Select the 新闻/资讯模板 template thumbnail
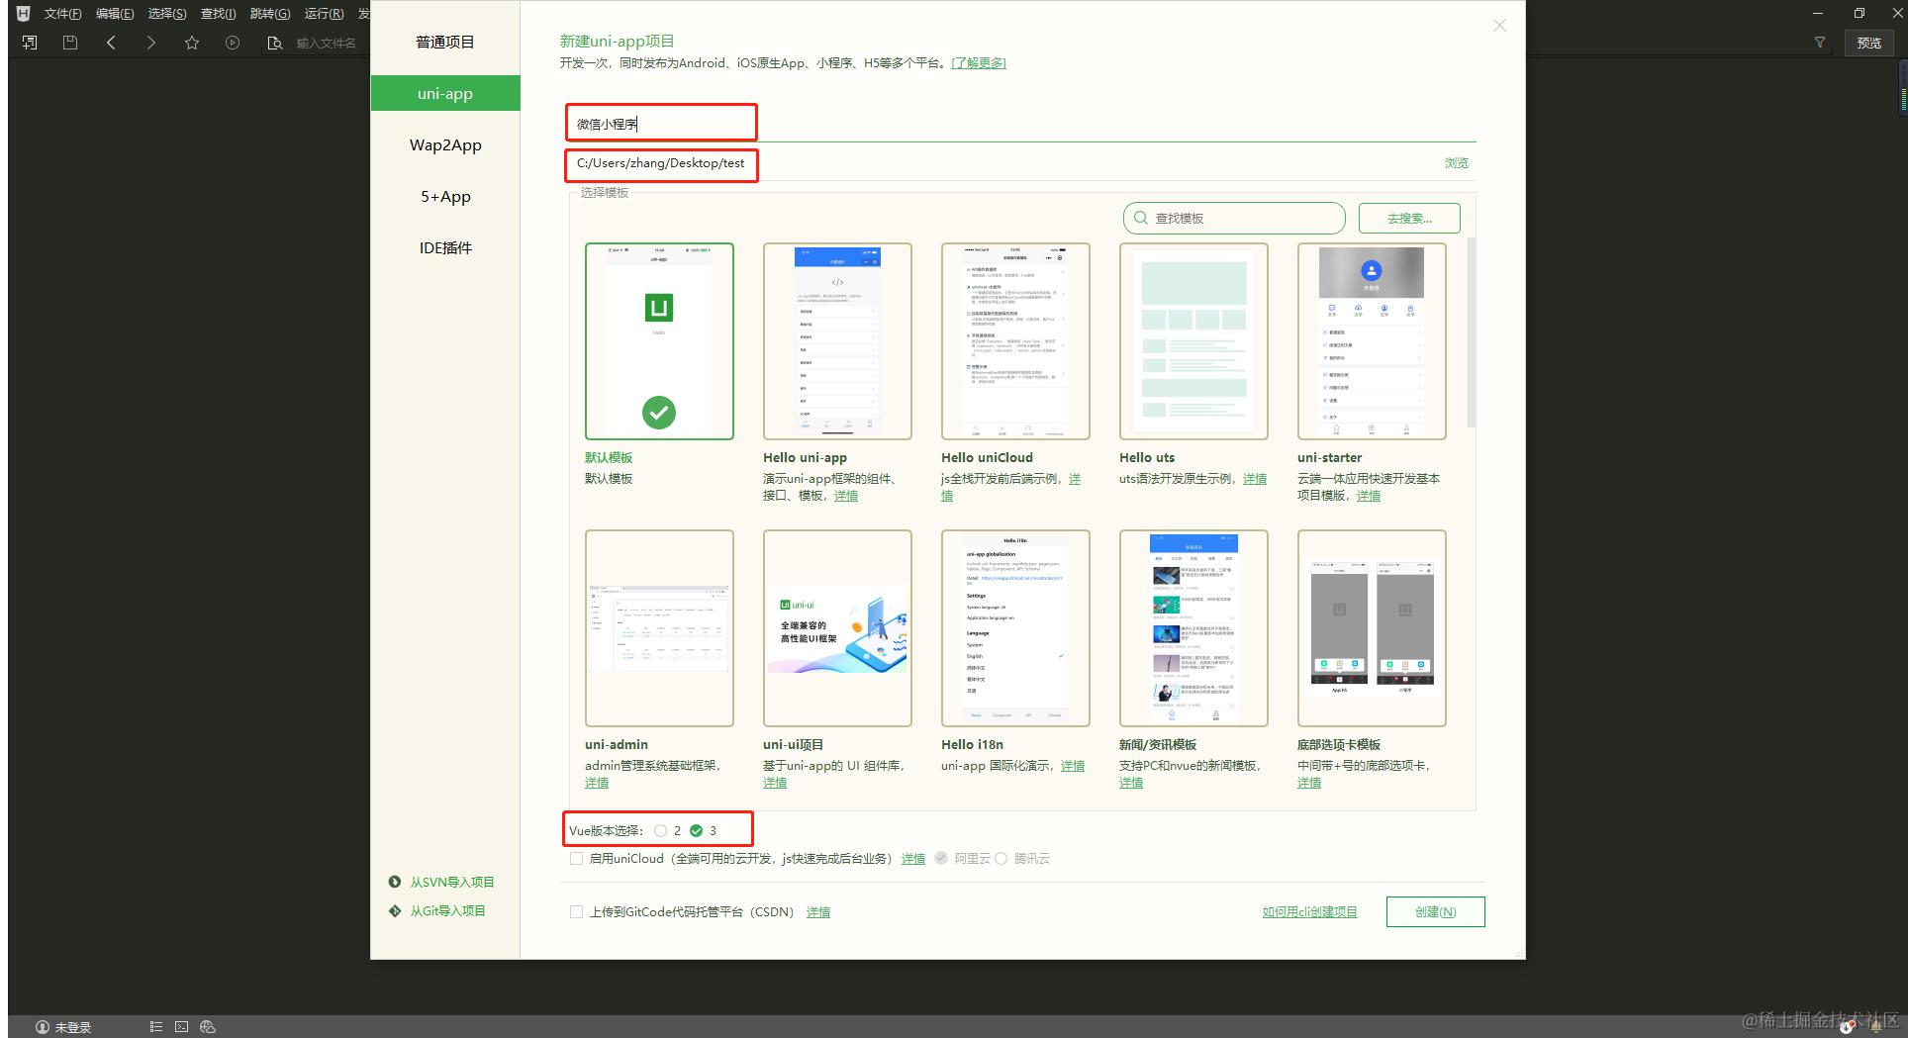 coord(1193,628)
